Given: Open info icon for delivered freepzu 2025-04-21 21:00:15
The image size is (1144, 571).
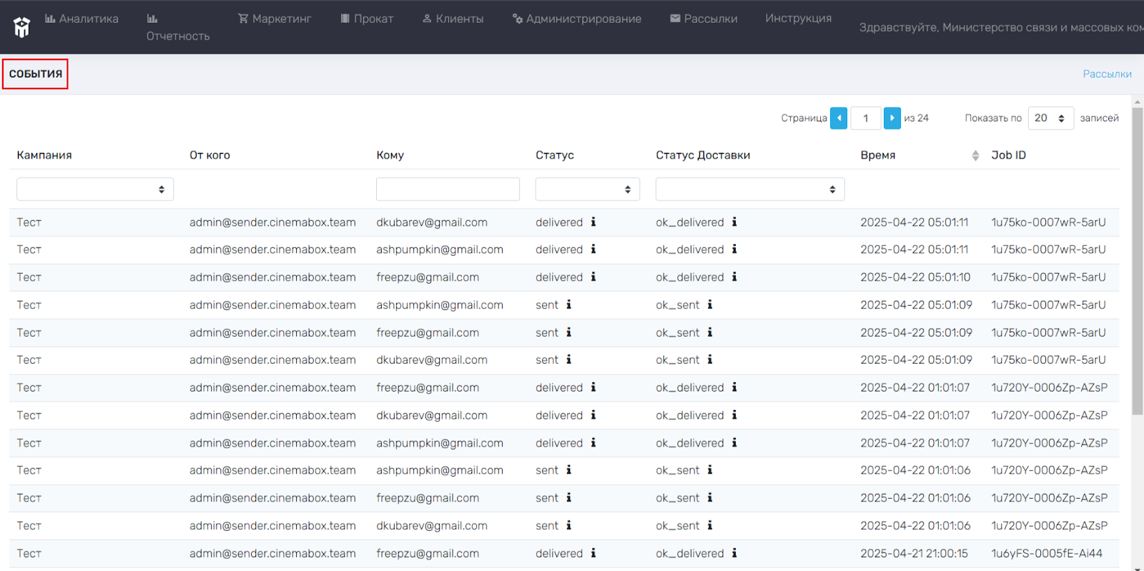Looking at the screenshot, I should click(x=593, y=553).
